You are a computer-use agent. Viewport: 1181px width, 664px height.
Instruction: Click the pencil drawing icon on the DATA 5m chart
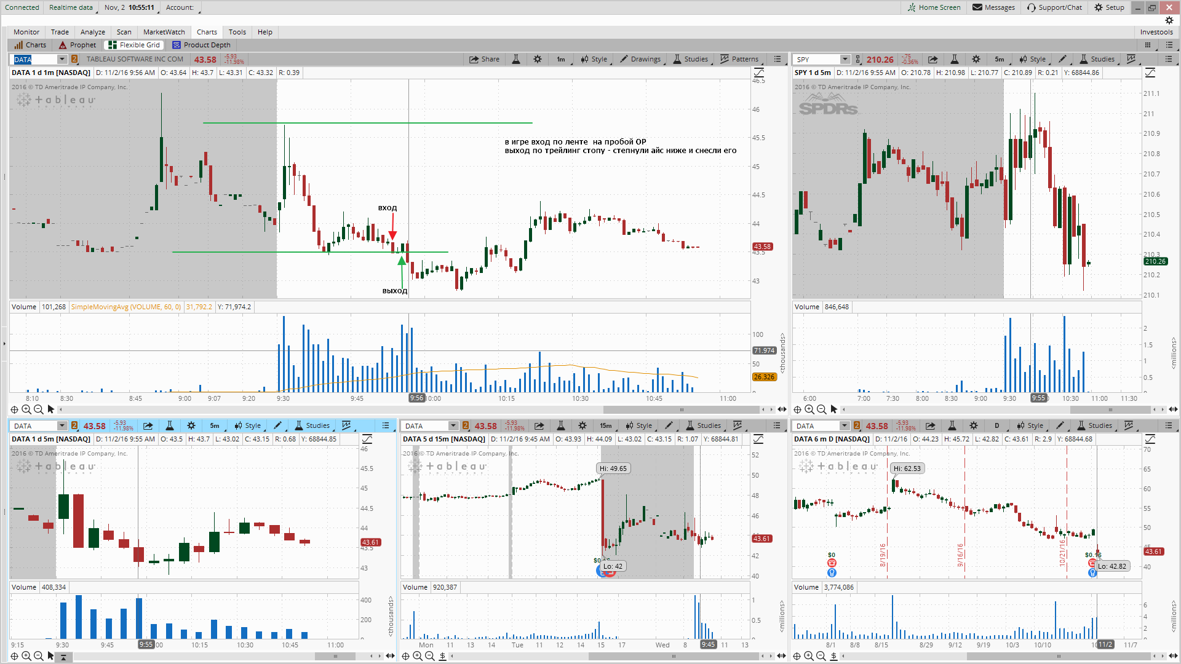pyautogui.click(x=277, y=425)
